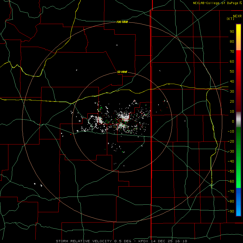This screenshot has height=243, width=243.
Task: Click the STORM RELATIVE VELOCITY caption text
Action: (x=84, y=241)
